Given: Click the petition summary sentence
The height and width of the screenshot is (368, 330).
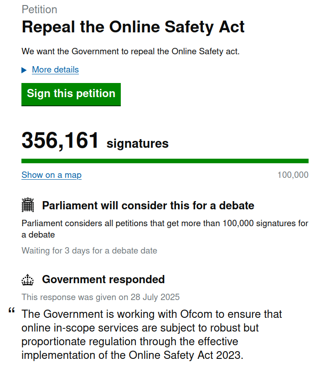Looking at the screenshot, I should (131, 52).
